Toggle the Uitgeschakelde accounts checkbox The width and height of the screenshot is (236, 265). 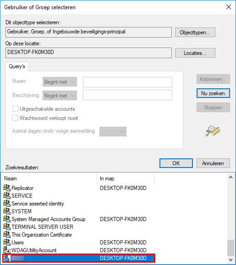(x=15, y=109)
